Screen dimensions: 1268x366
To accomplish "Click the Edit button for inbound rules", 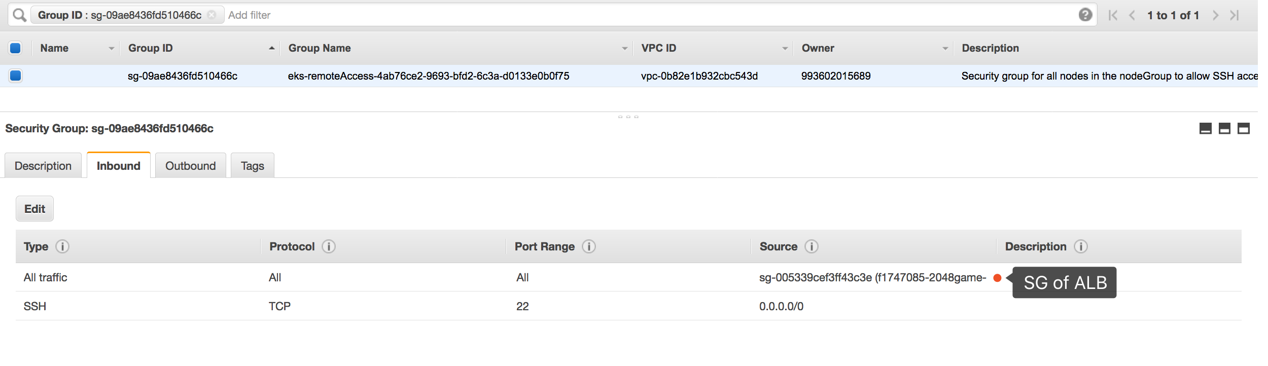I will click(x=34, y=209).
